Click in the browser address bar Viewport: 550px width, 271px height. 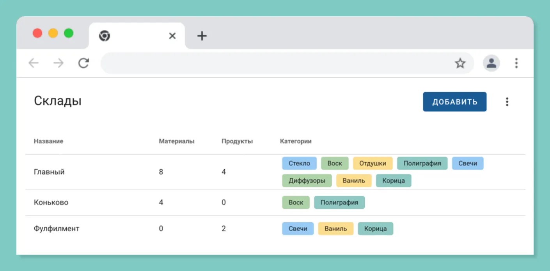(x=287, y=63)
